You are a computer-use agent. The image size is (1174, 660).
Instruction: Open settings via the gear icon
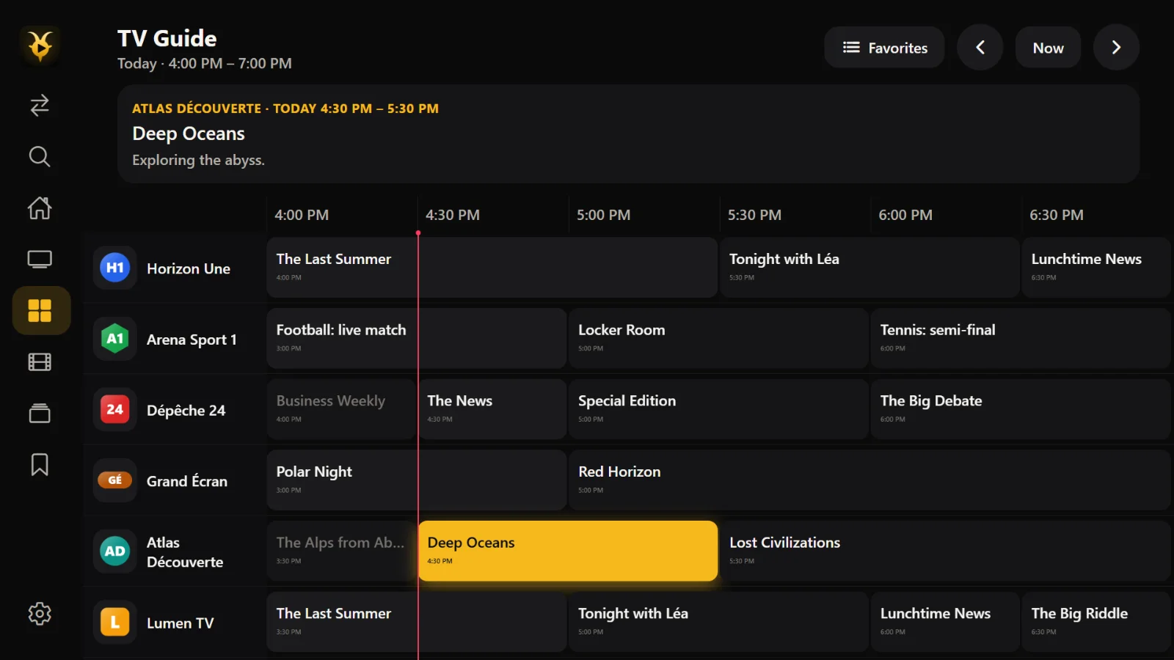40,614
